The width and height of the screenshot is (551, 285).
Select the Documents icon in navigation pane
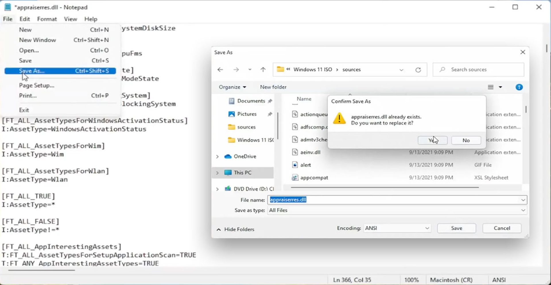click(x=231, y=101)
